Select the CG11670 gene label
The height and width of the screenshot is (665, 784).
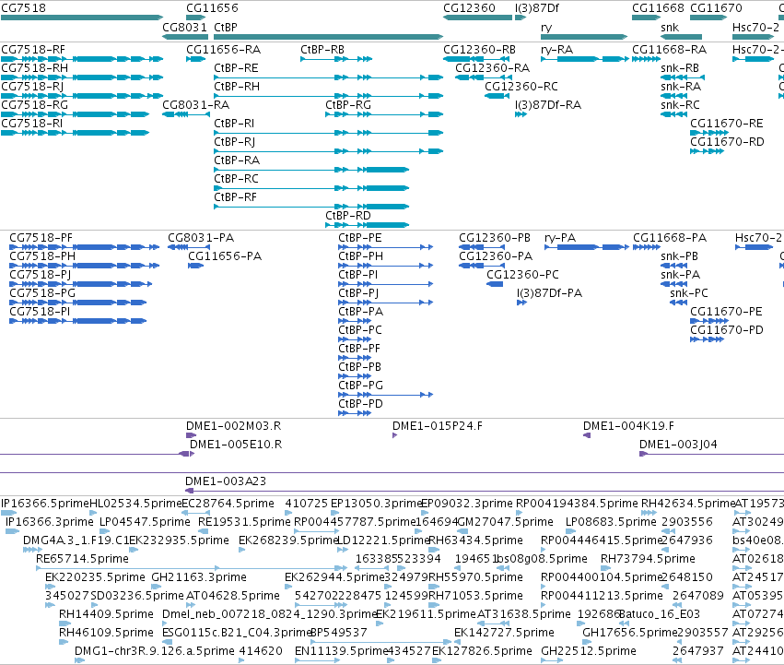click(x=716, y=8)
